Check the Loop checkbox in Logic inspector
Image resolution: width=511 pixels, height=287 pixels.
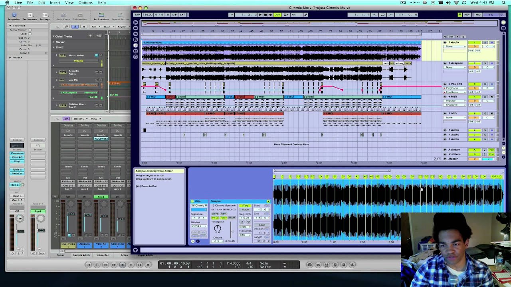pos(30,34)
